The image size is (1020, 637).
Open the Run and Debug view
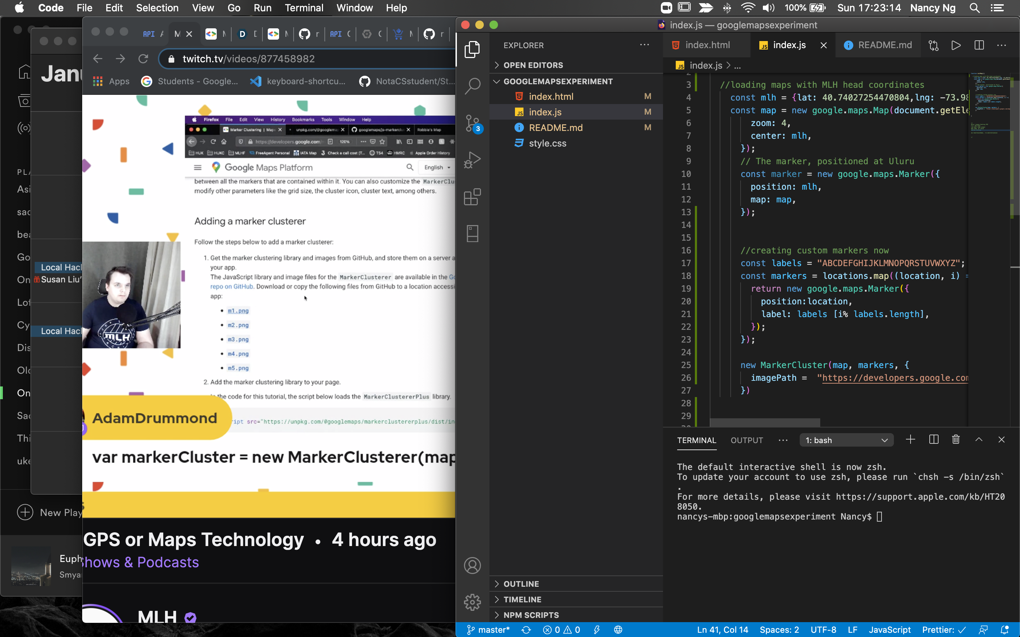tap(472, 160)
